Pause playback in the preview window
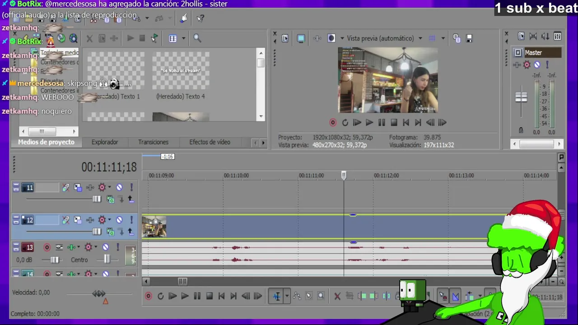This screenshot has height=325, width=578. point(382,122)
